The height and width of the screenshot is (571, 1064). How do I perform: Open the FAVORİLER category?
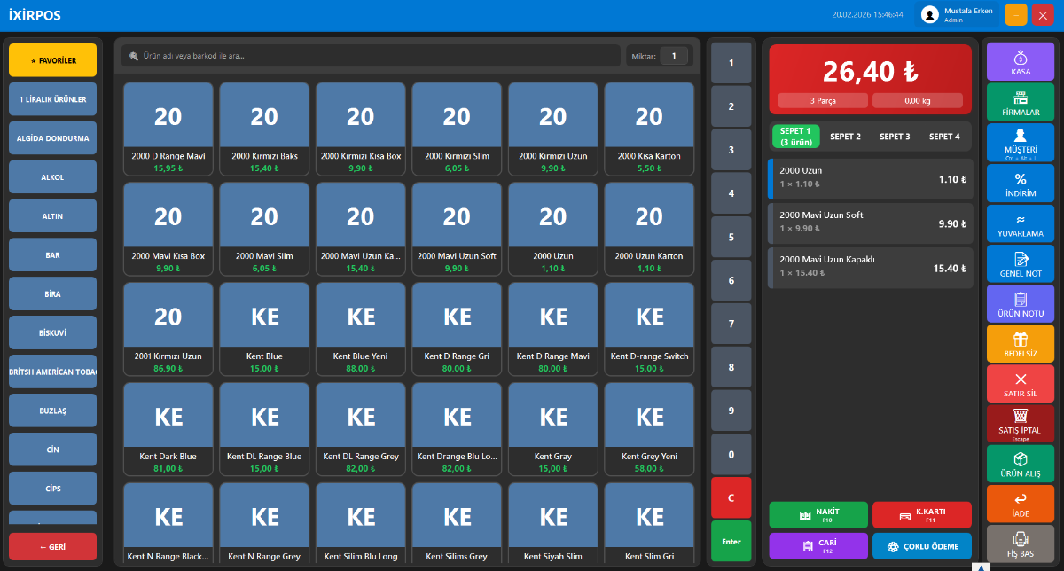(x=52, y=60)
